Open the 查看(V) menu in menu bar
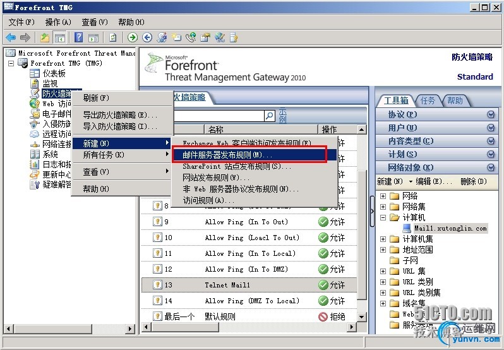 [x=95, y=22]
